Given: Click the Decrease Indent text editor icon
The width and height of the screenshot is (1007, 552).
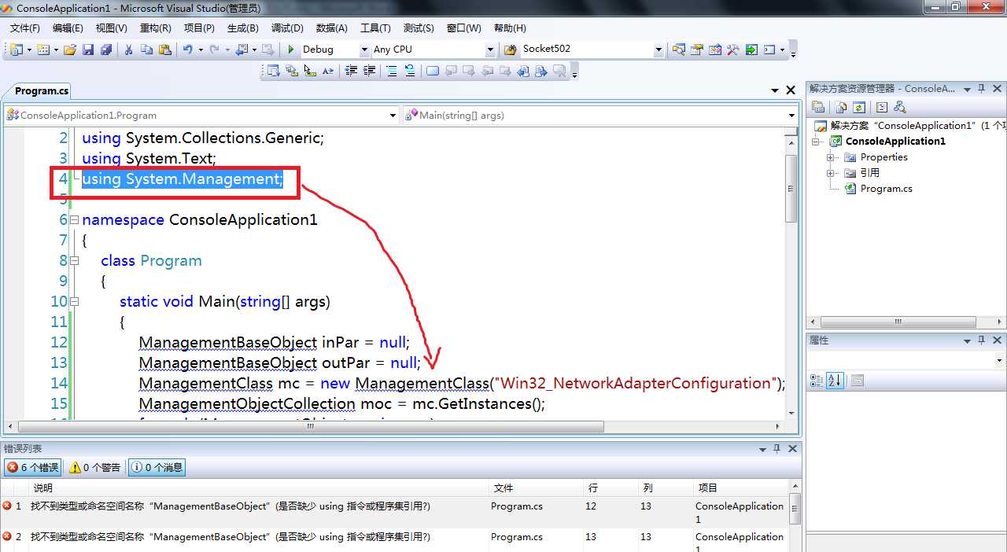Looking at the screenshot, I should [x=350, y=71].
